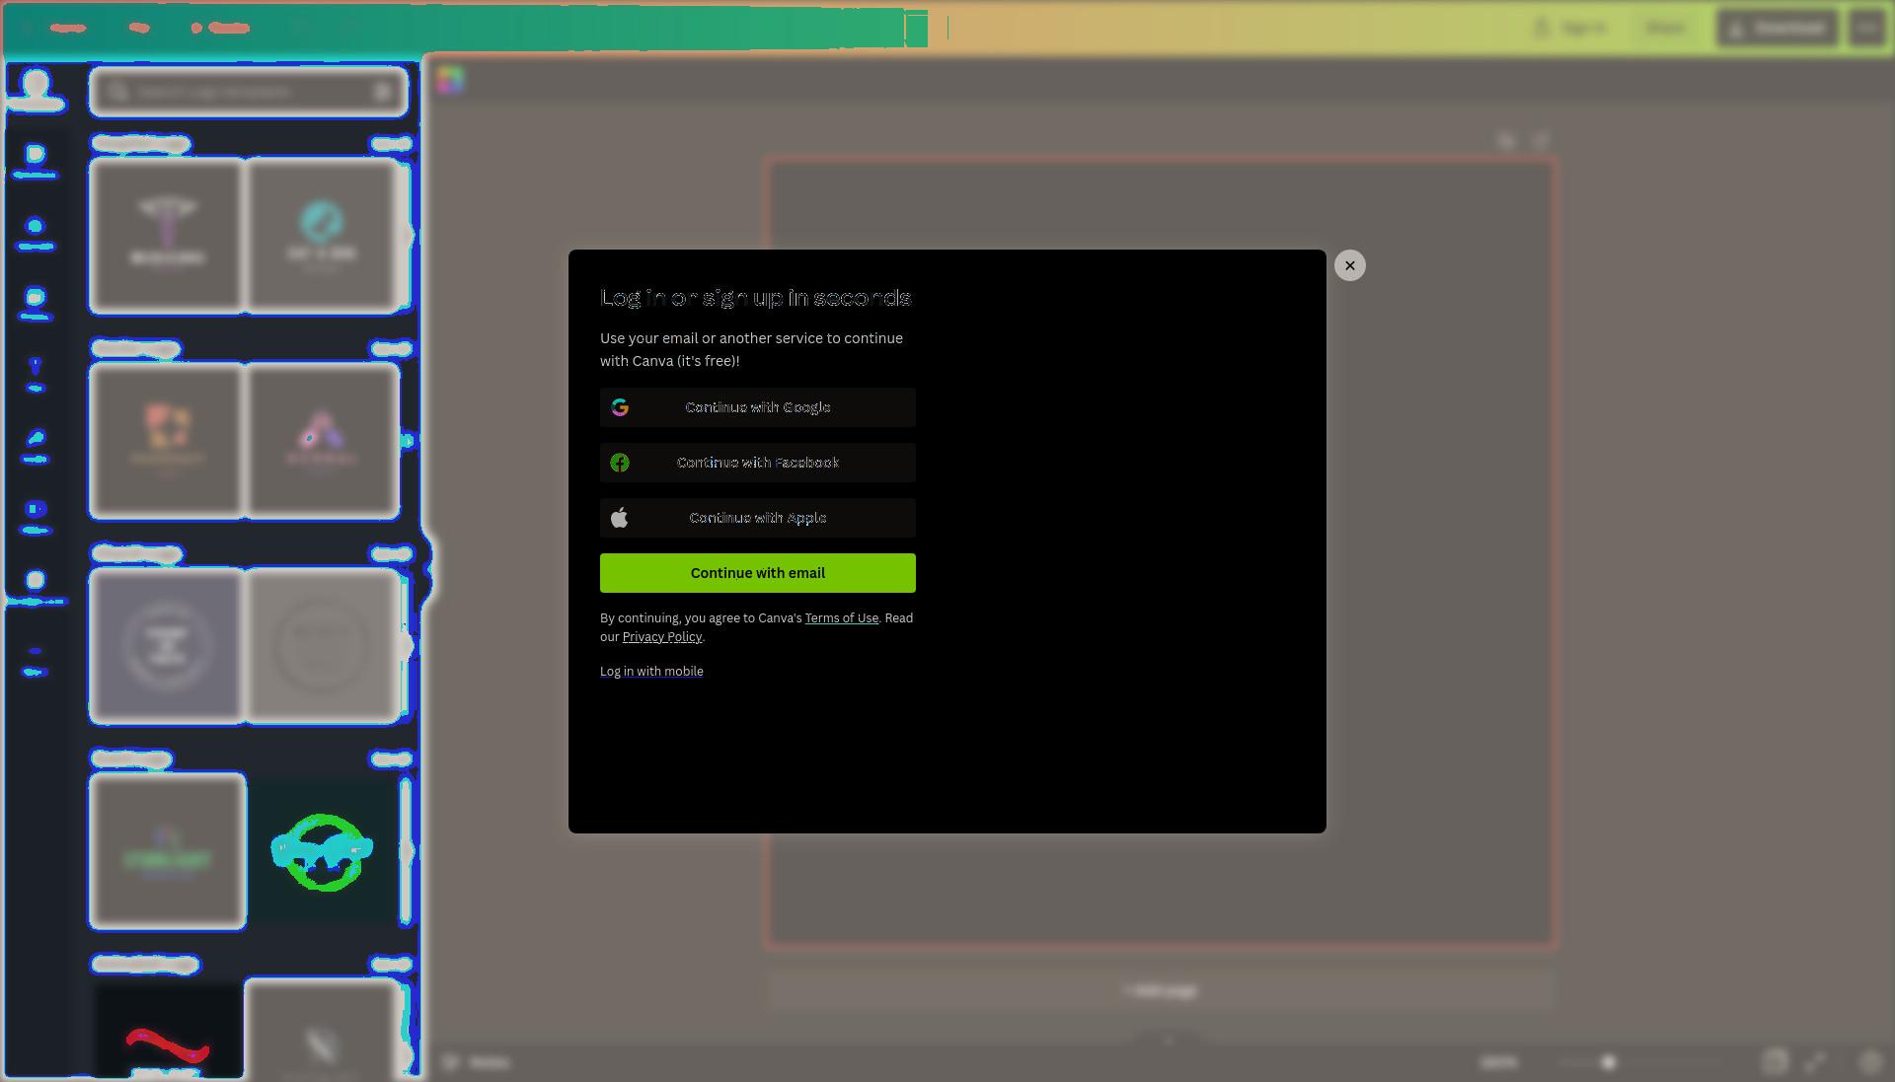Select the round badge logo template on purple background
This screenshot has width=1895, height=1082.
168,645
